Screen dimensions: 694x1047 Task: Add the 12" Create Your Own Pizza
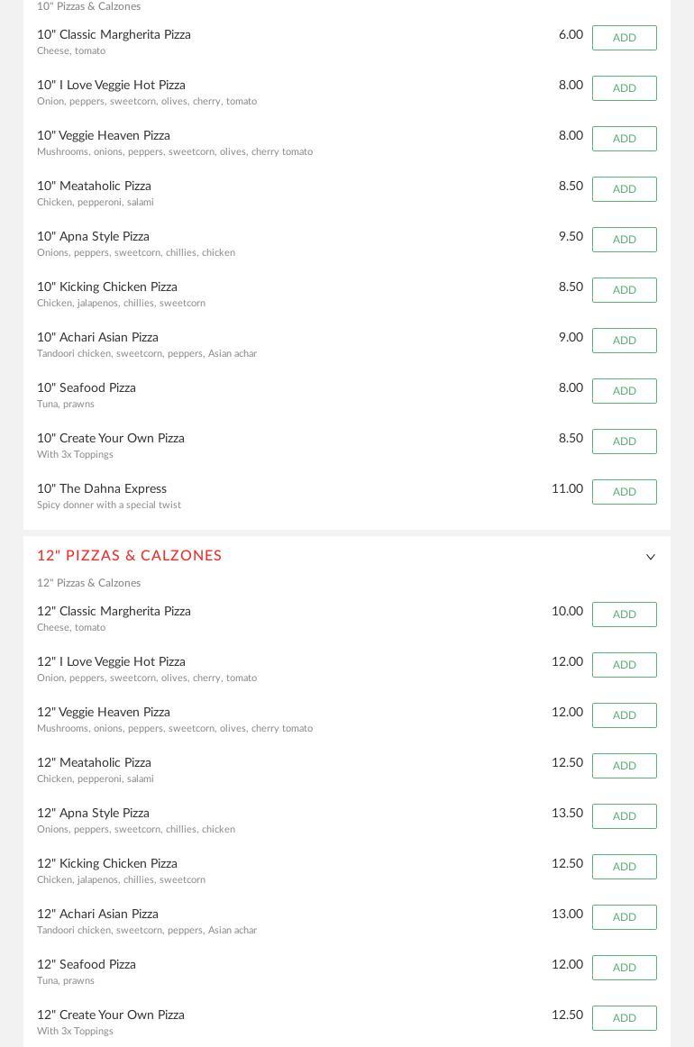(x=624, y=1018)
